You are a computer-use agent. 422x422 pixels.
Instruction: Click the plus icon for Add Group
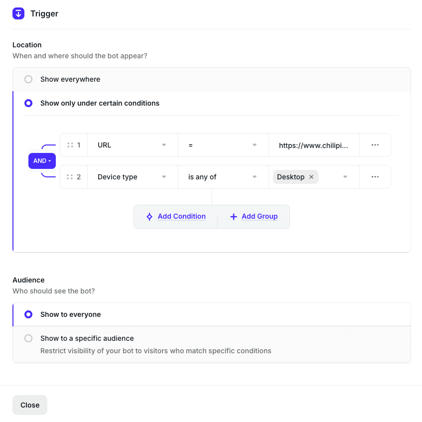tap(234, 217)
